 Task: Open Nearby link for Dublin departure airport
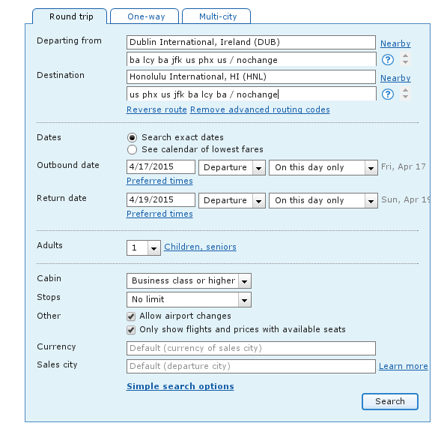click(x=395, y=43)
